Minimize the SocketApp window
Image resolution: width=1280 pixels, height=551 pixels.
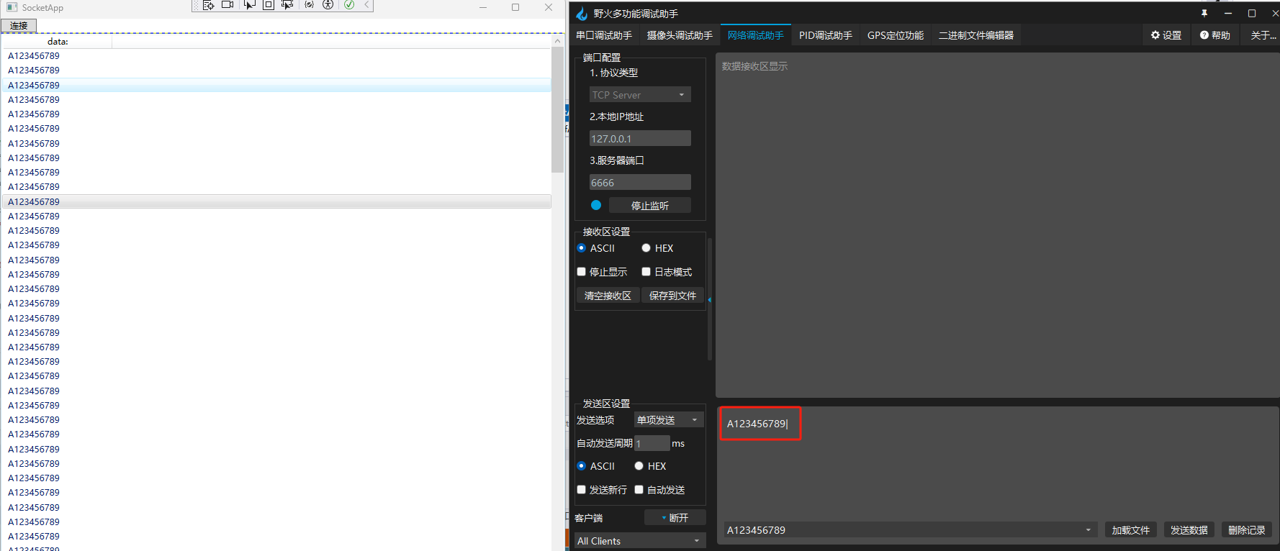point(483,7)
